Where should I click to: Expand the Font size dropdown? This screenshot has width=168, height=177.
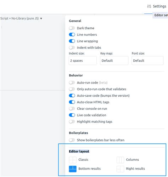(147, 61)
